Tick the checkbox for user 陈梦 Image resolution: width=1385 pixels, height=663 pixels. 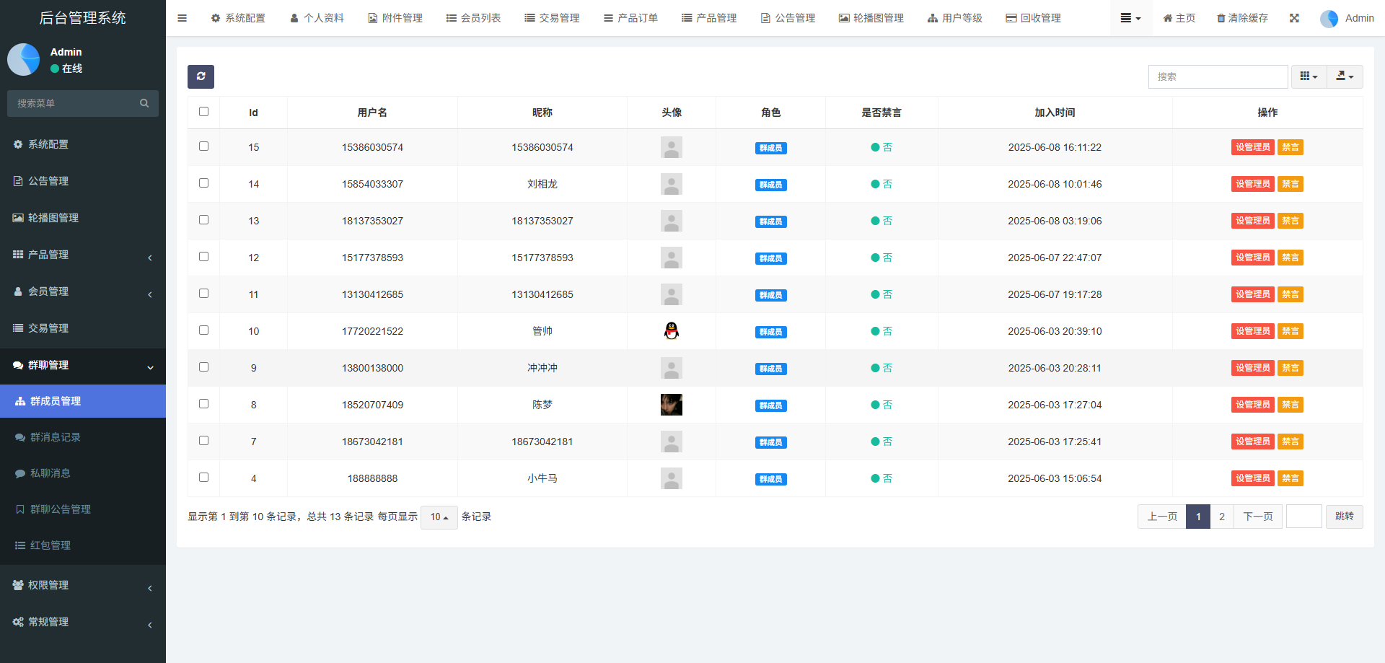[203, 404]
